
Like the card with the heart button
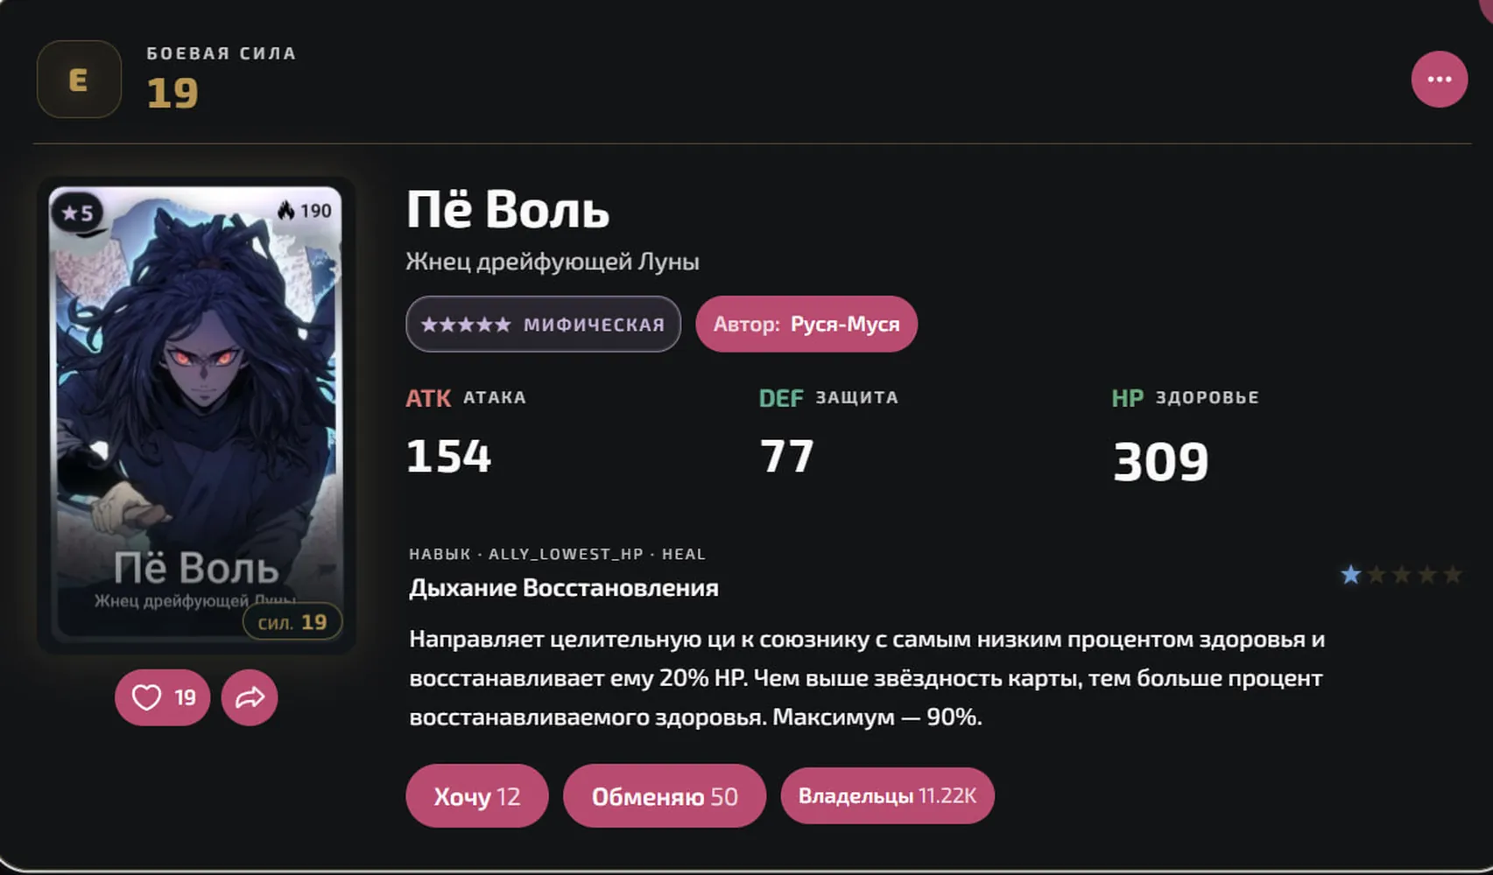point(162,697)
